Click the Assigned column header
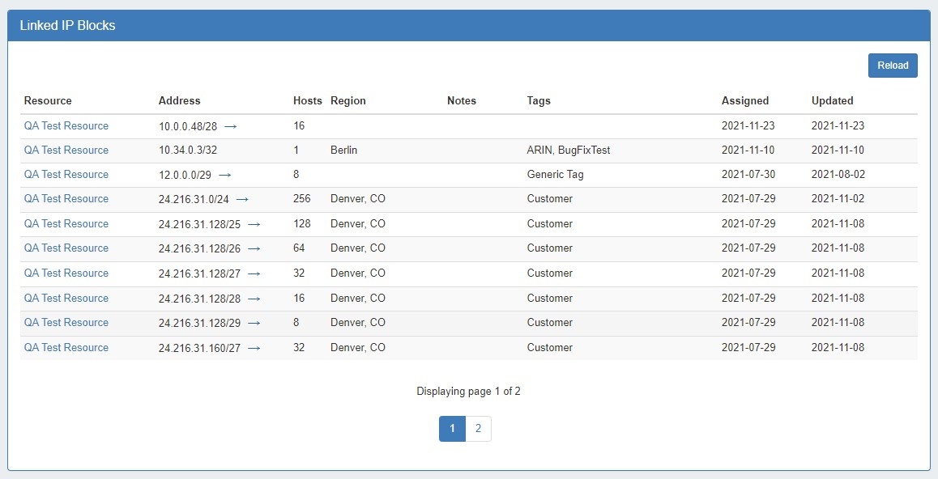938x479 pixels. pos(744,101)
